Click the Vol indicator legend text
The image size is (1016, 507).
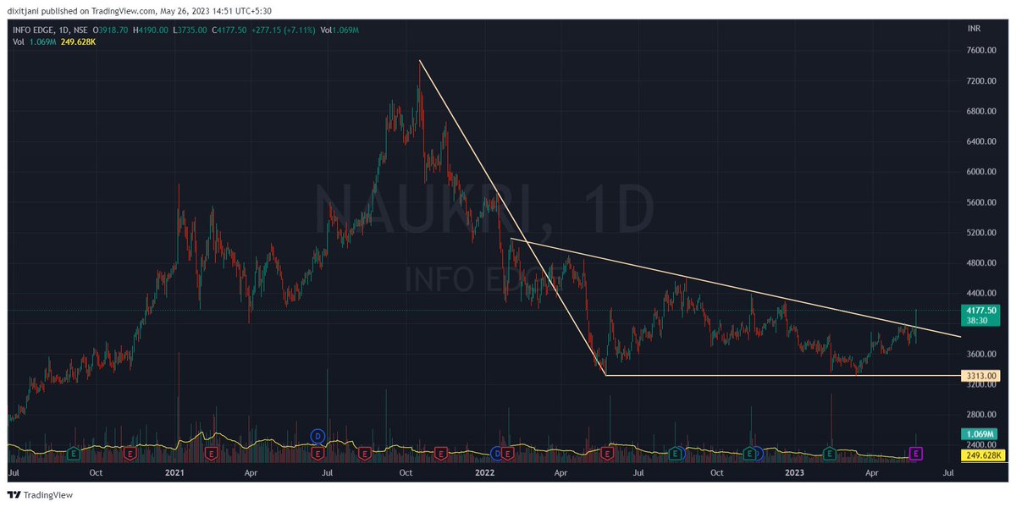pyautogui.click(x=19, y=41)
